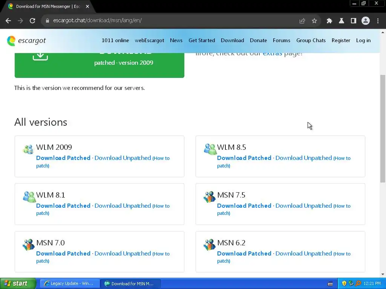This screenshot has width=386, height=289.
Task: Open the Register nav item
Action: (341, 40)
